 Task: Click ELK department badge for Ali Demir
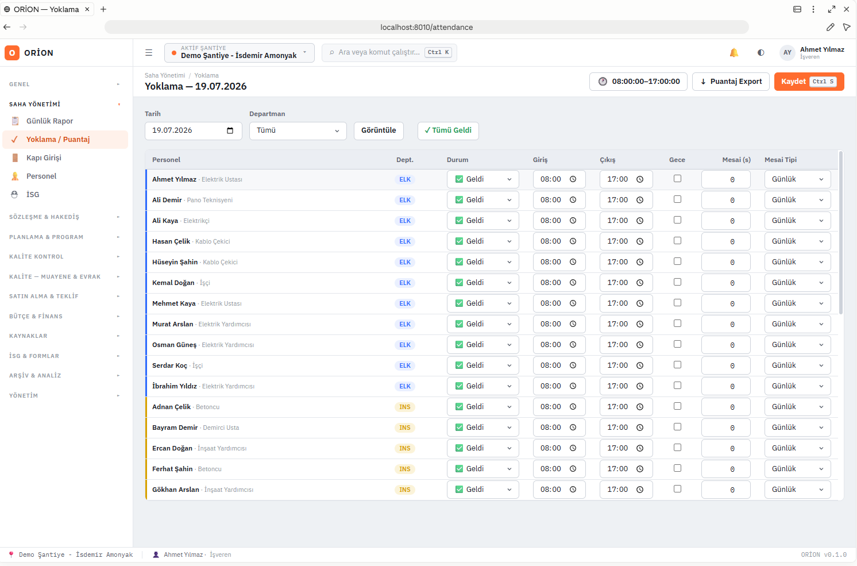[x=405, y=200]
